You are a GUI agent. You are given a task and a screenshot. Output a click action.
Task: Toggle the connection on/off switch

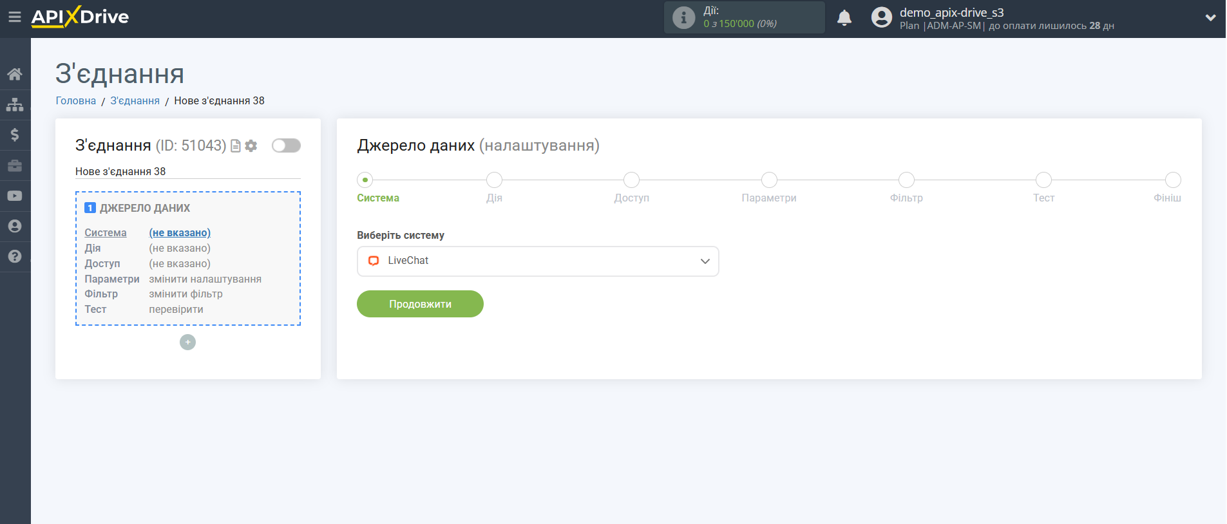coord(286,145)
